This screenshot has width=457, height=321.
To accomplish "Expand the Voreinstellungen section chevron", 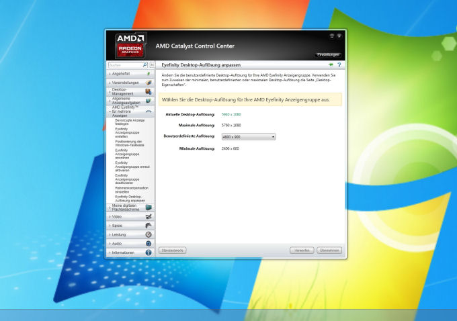I will tap(110, 83).
